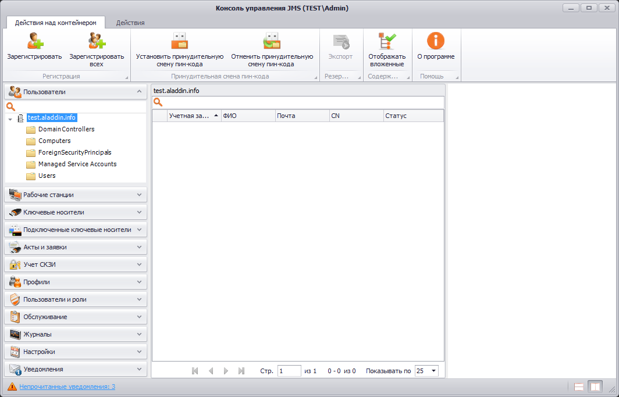The width and height of the screenshot is (619, 397).
Task: Click the Акты и заявки icon
Action: click(15, 247)
